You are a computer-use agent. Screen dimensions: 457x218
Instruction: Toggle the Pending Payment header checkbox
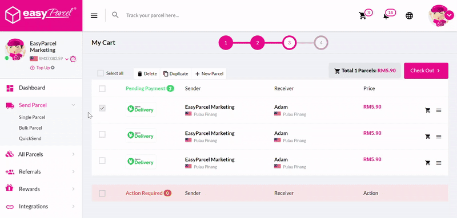[x=102, y=89]
